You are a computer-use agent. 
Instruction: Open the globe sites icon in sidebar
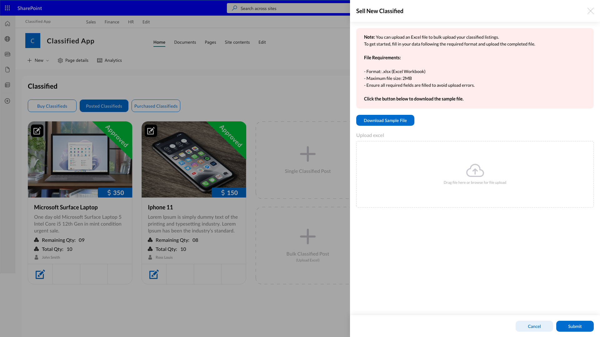click(7, 39)
